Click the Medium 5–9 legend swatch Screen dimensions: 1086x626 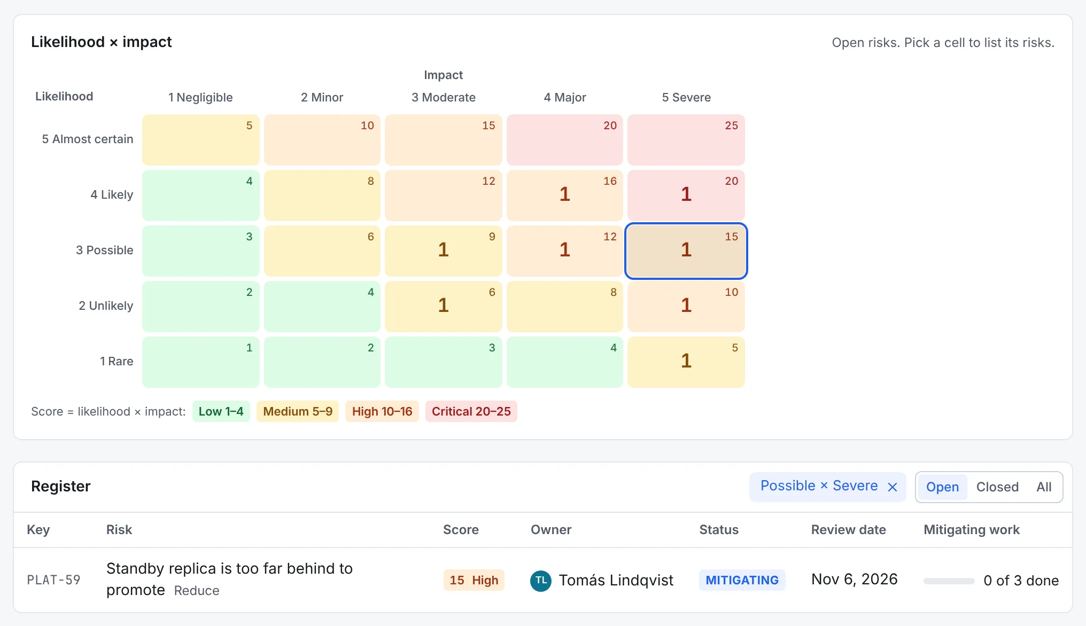(x=298, y=411)
